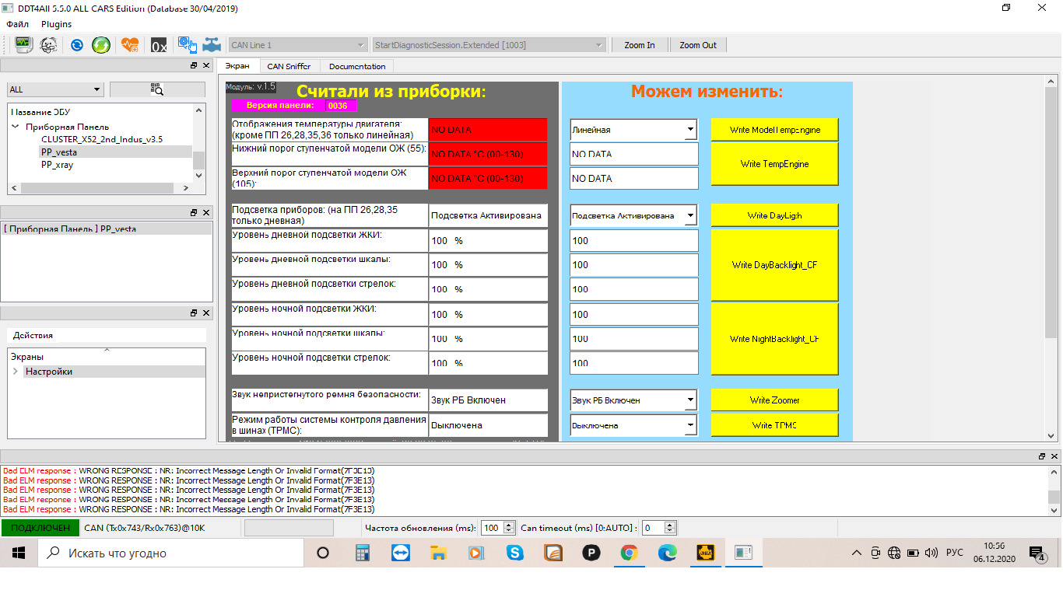This screenshot has width=1063, height=597.
Task: Open the editable Звук РБ Включен dropdown
Action: [633, 400]
